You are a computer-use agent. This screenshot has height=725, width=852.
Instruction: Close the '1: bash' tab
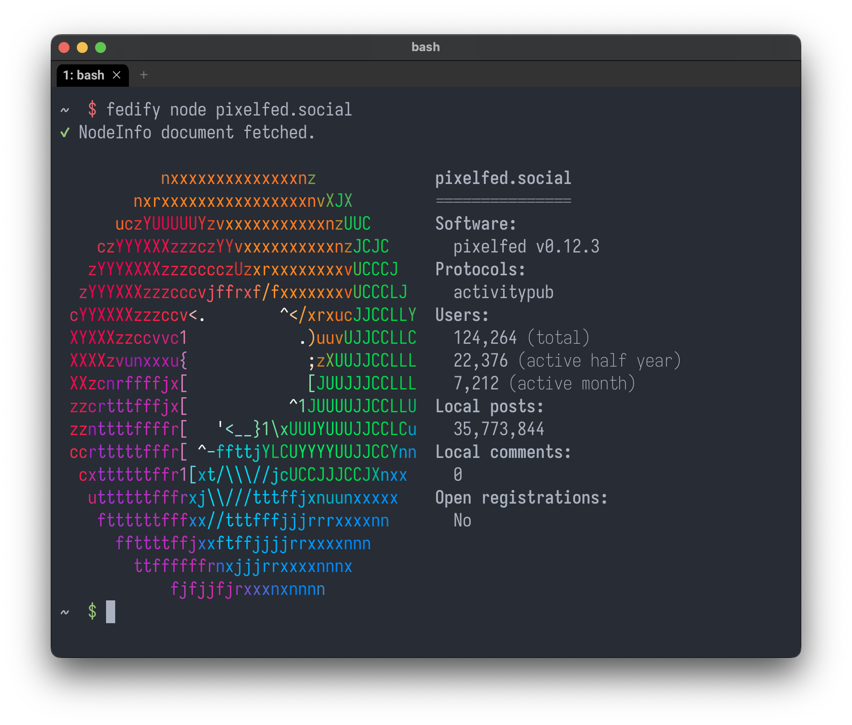tap(117, 75)
